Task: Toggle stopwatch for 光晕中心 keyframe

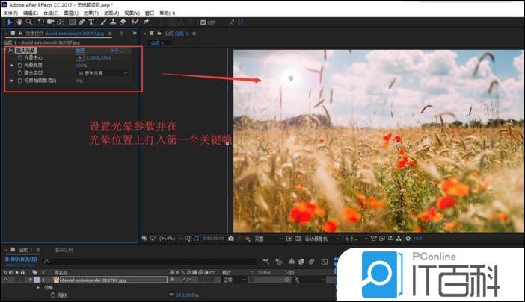Action: coord(20,58)
